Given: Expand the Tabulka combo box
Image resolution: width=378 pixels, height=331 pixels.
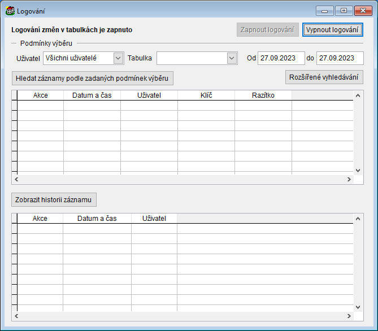Looking at the screenshot, I should pyautogui.click(x=231, y=58).
